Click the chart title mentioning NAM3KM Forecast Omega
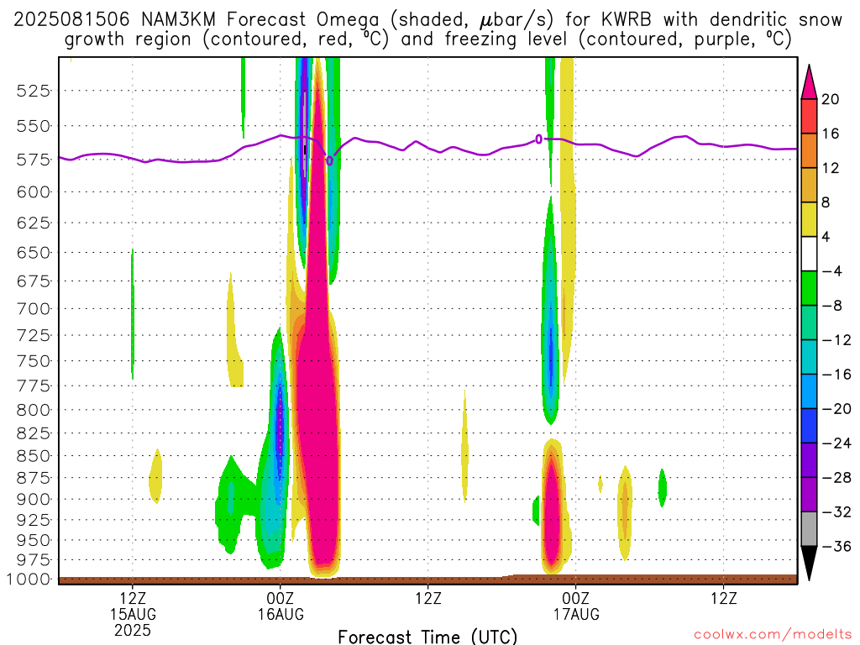Viewport: 860px width, 645px height. point(427,20)
